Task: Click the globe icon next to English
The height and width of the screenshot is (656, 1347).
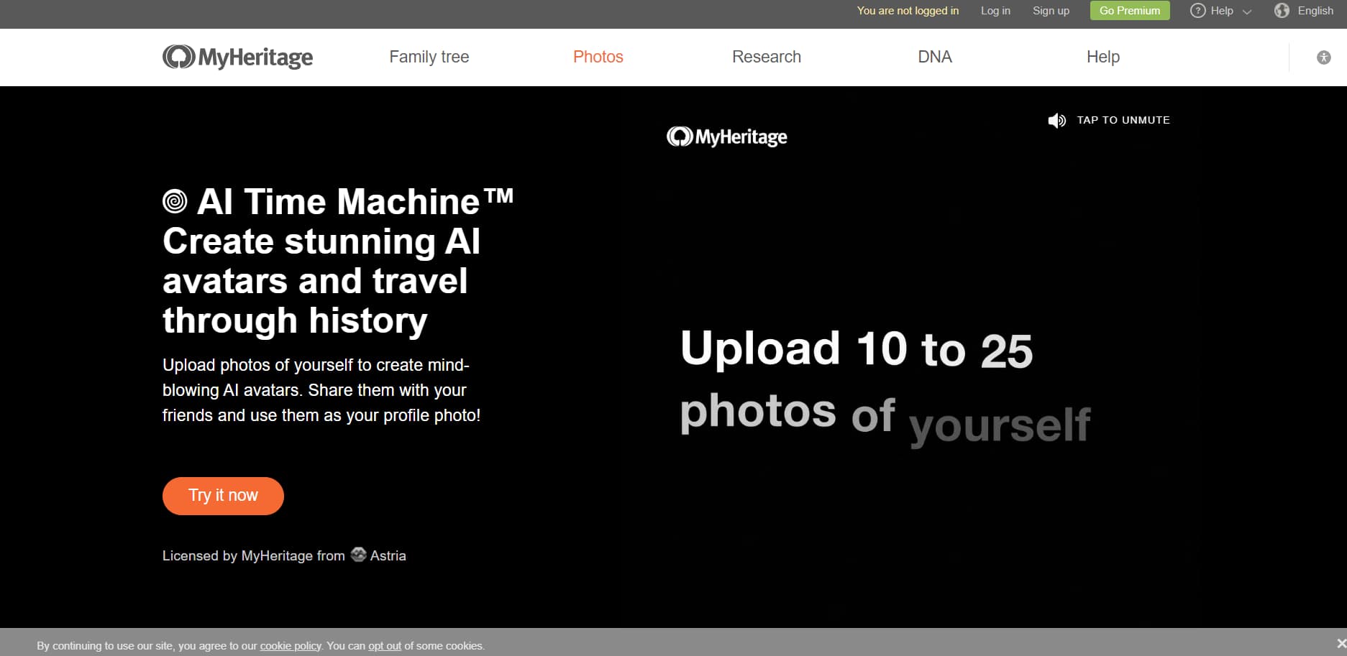Action: click(1282, 10)
